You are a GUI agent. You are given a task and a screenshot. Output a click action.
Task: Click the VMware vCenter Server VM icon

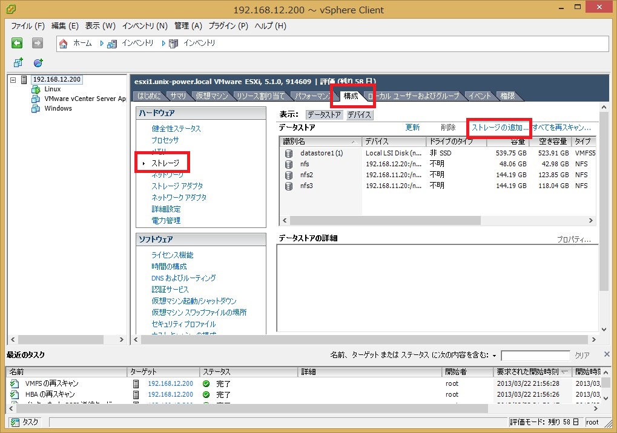pos(36,99)
